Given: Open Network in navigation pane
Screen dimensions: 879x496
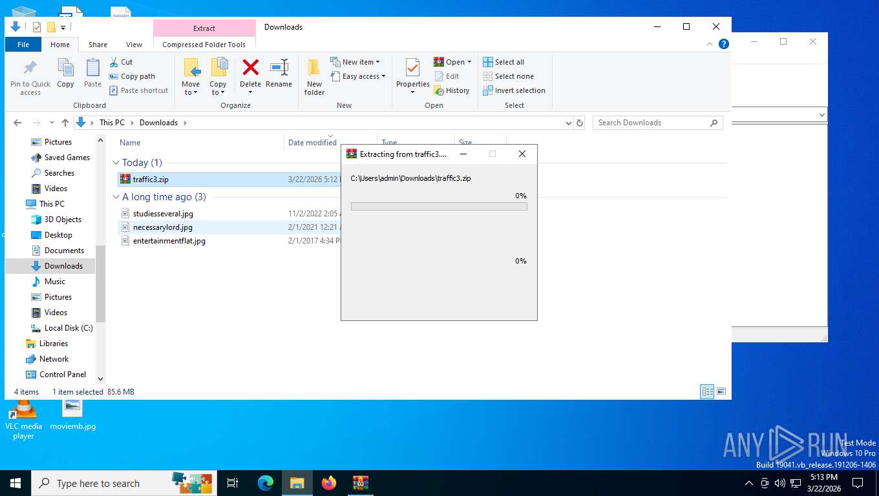Looking at the screenshot, I should [x=54, y=359].
